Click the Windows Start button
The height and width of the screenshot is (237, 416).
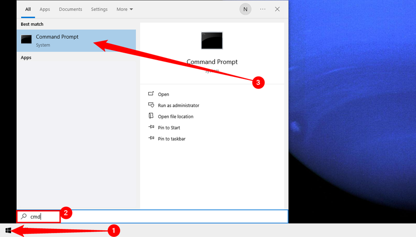tap(9, 231)
